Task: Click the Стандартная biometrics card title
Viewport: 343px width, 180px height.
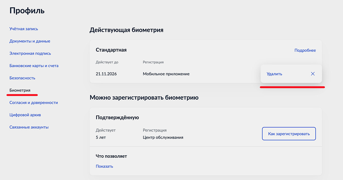Action: [x=111, y=50]
